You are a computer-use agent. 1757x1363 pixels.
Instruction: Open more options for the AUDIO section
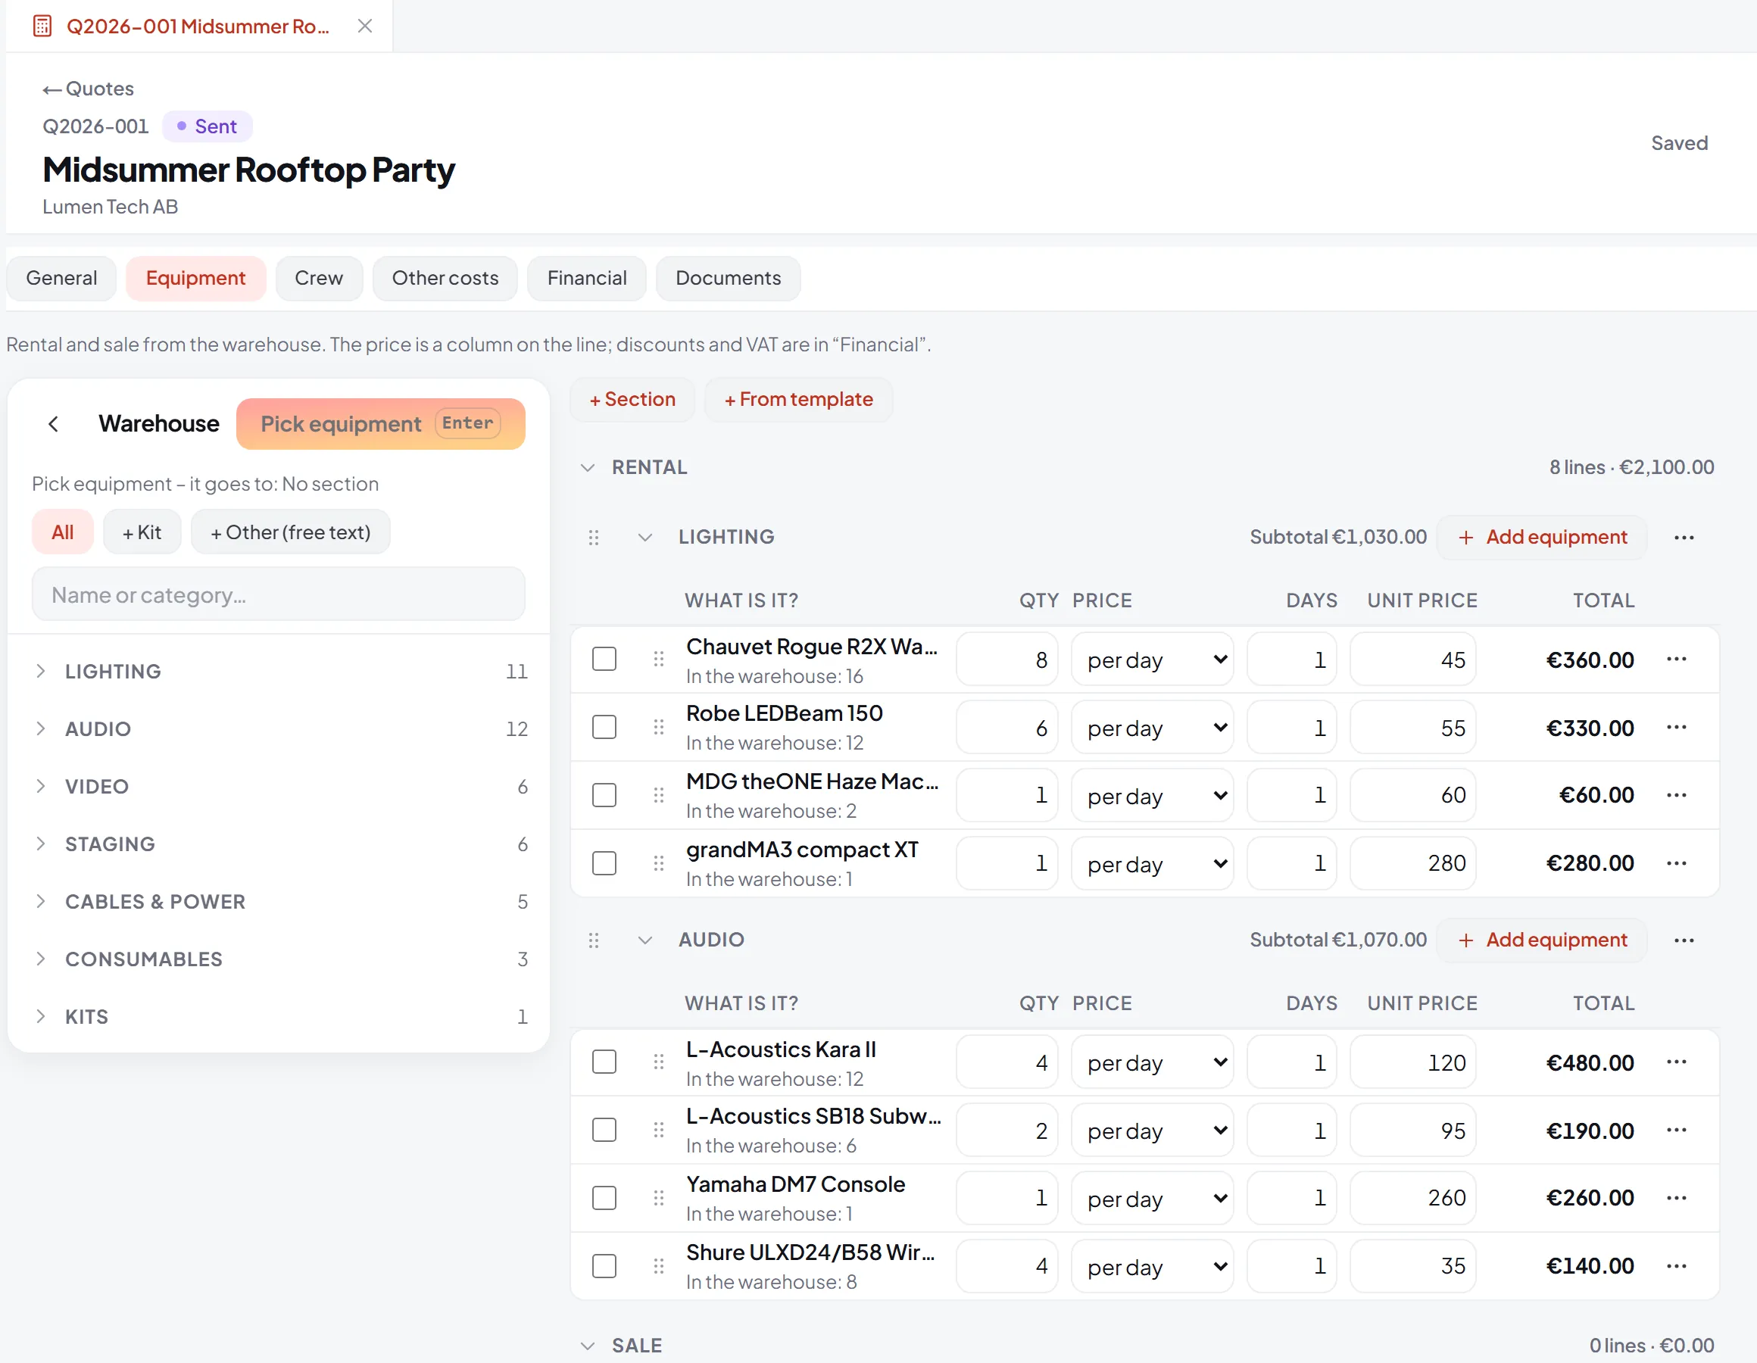[1684, 940]
